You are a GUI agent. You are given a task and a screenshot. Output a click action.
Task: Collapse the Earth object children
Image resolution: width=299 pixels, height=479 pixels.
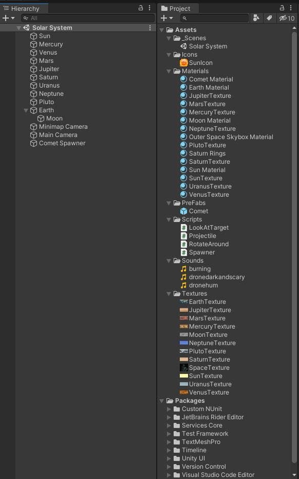point(26,110)
